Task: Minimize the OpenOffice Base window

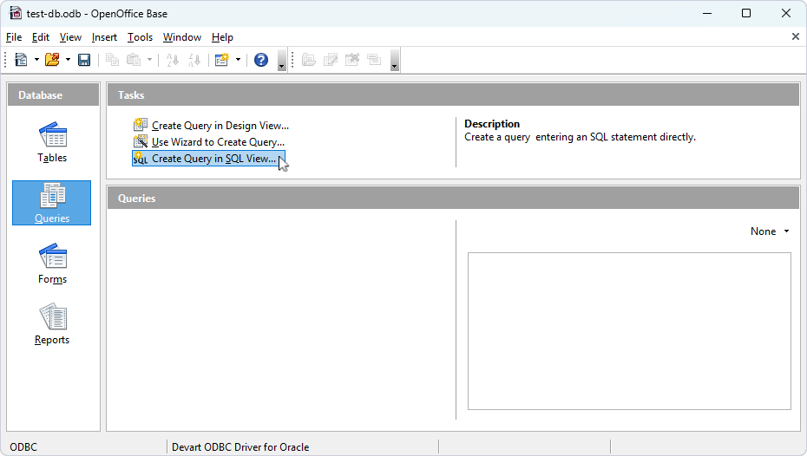Action: (x=707, y=13)
